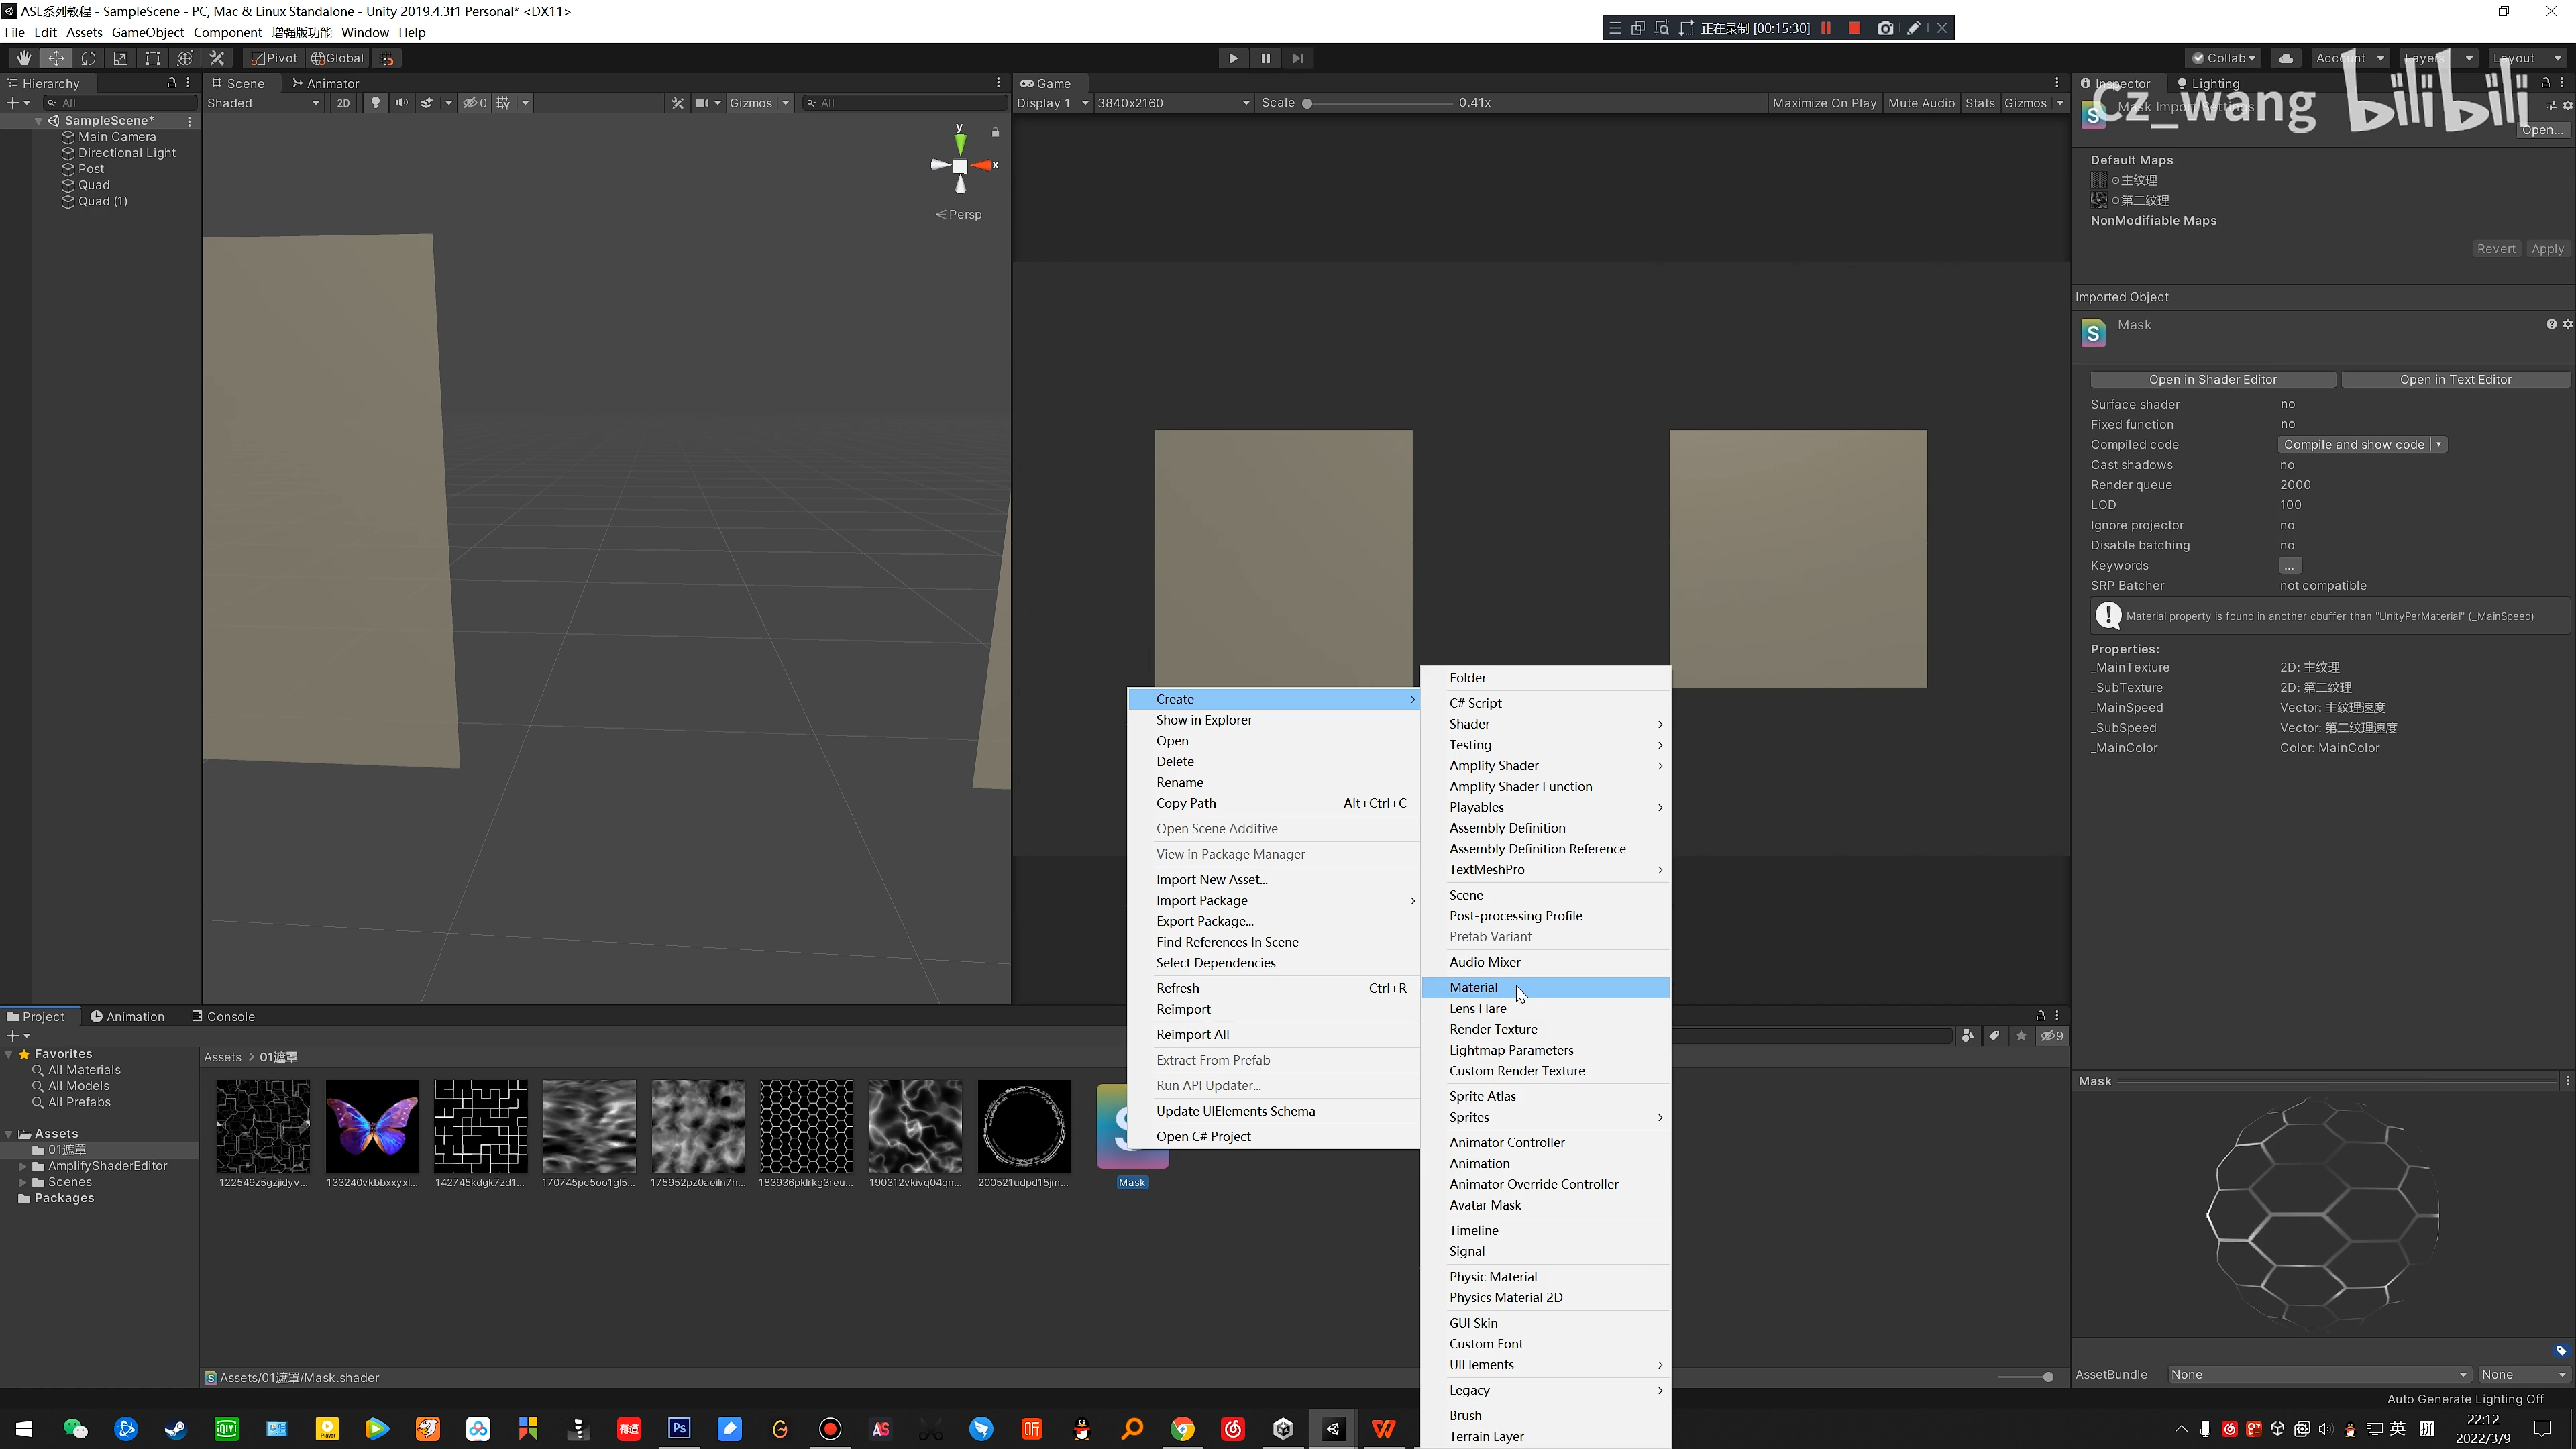
Task: Collapse the SampleScene hierarchy item
Action: [38, 120]
